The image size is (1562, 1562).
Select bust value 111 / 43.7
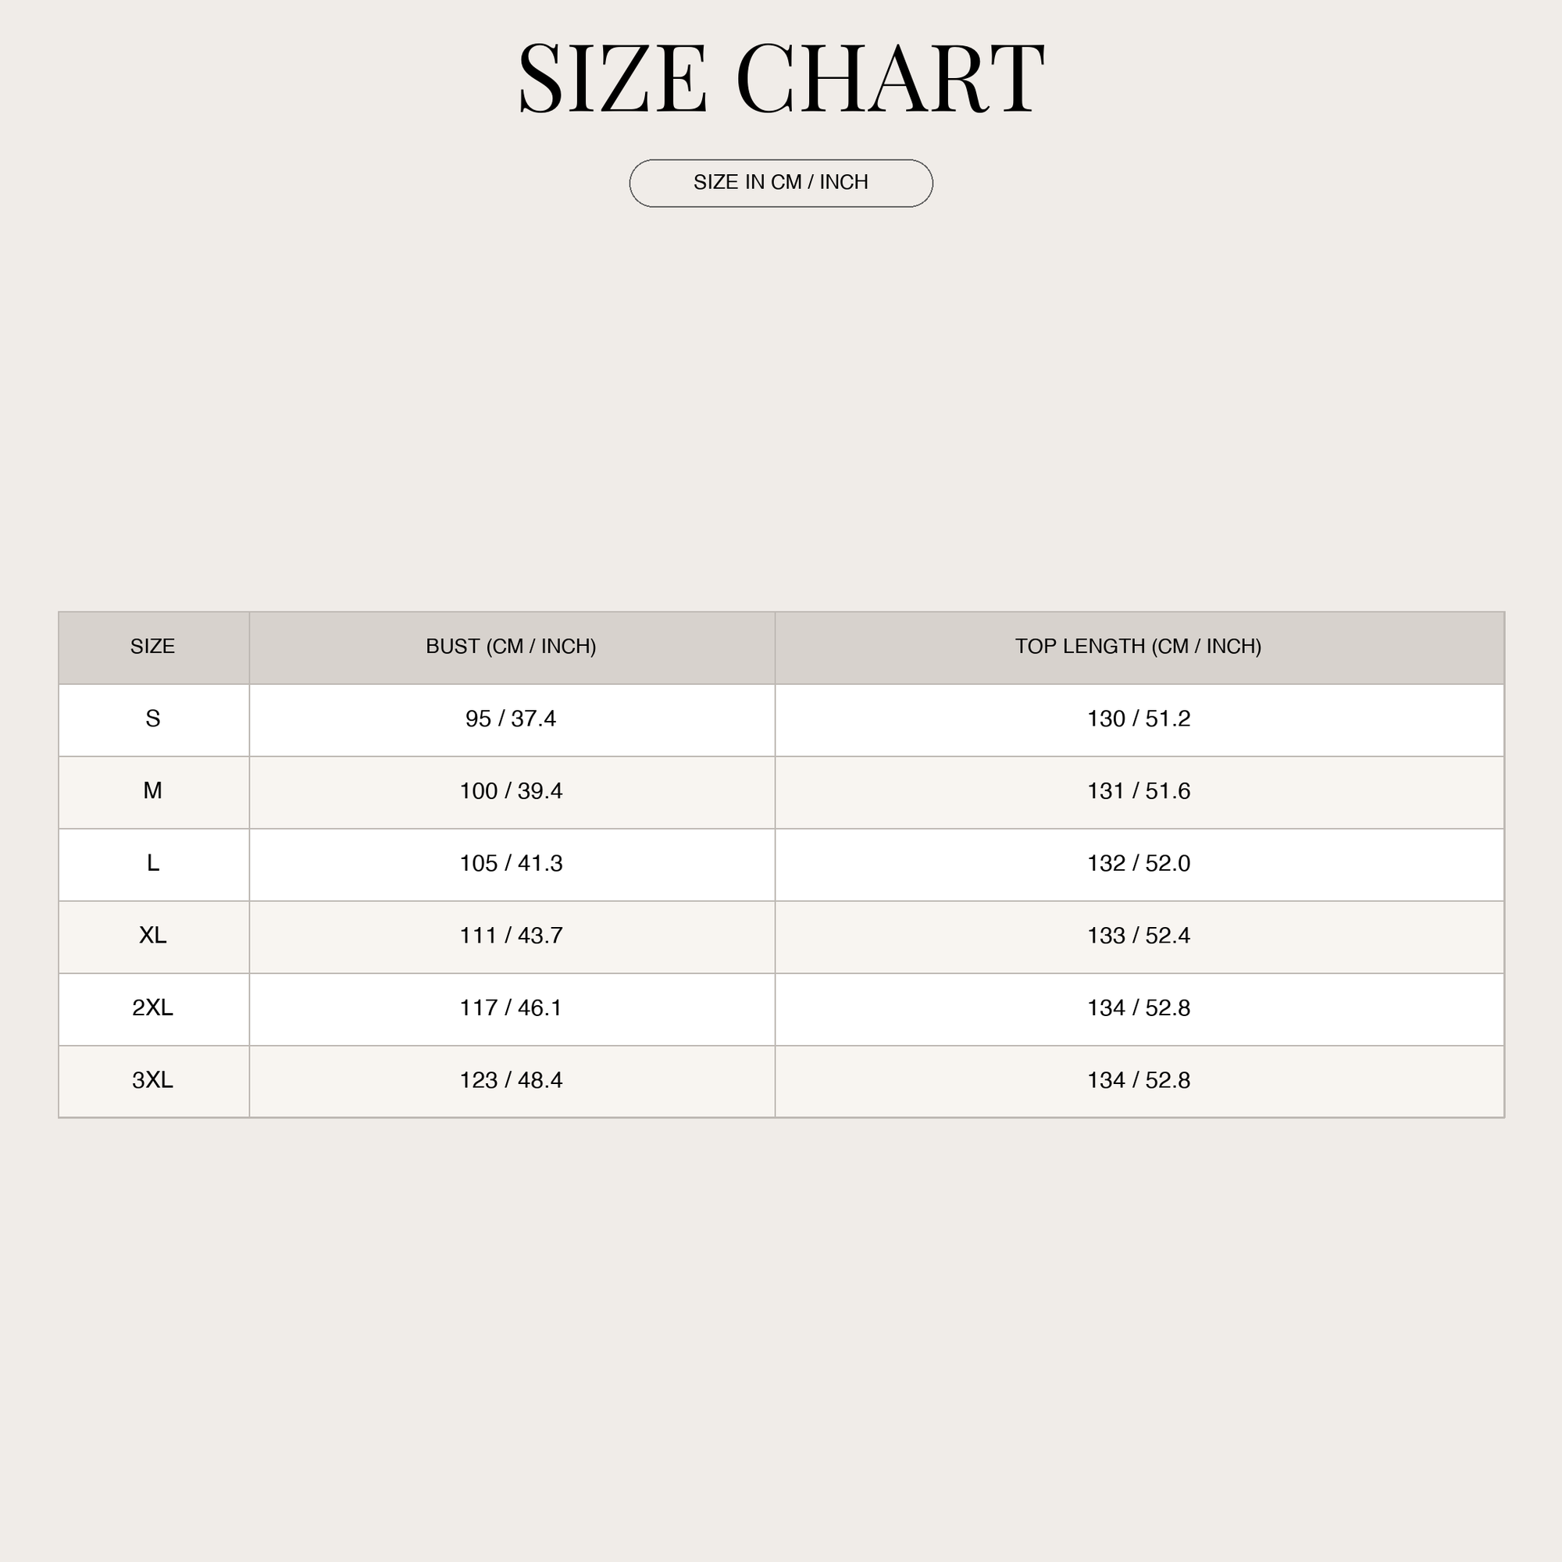pos(511,936)
